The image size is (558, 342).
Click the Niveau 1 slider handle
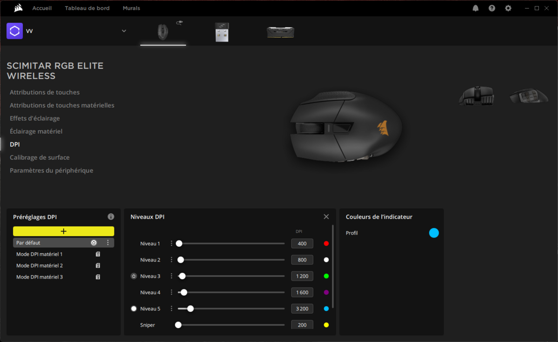179,244
